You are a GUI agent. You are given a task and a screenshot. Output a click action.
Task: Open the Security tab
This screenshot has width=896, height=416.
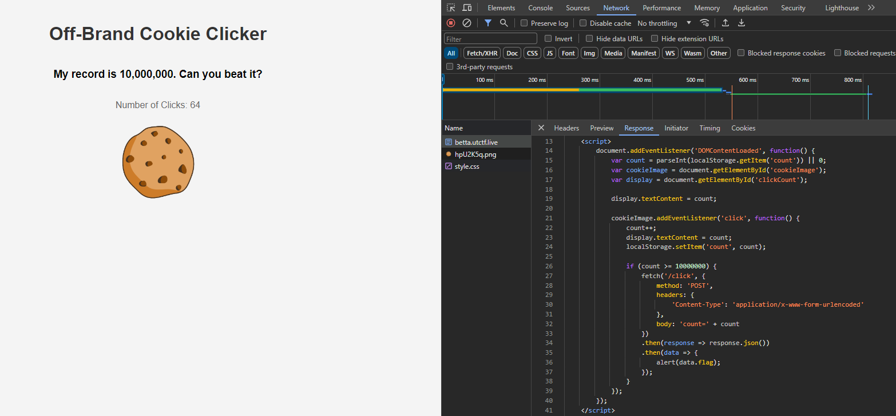tap(793, 8)
